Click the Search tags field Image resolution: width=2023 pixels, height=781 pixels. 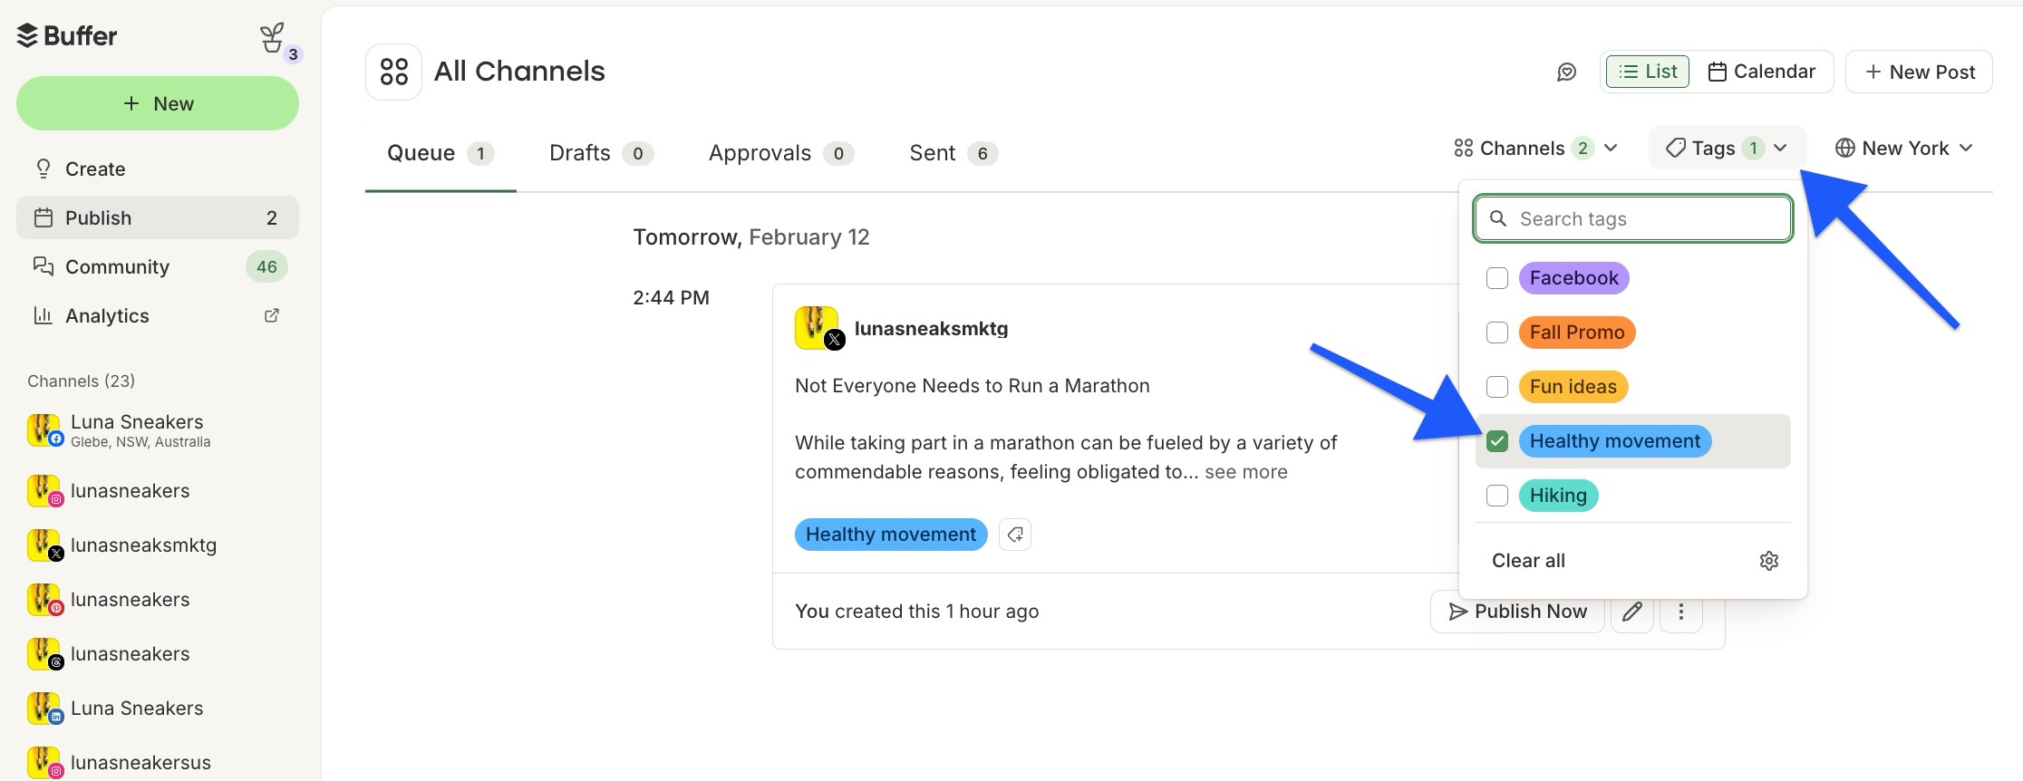(x=1633, y=218)
